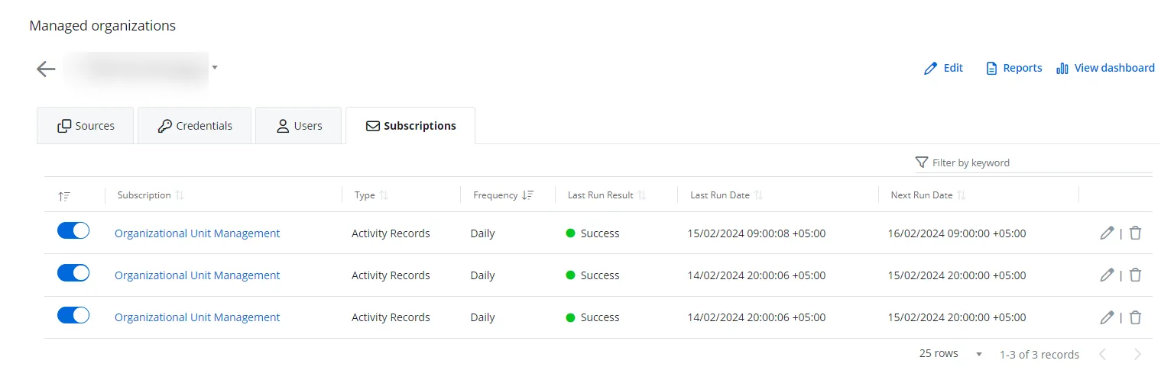This screenshot has width=1174, height=386.
Task: Click the 1-3 of 3 records text
Action: 1039,355
